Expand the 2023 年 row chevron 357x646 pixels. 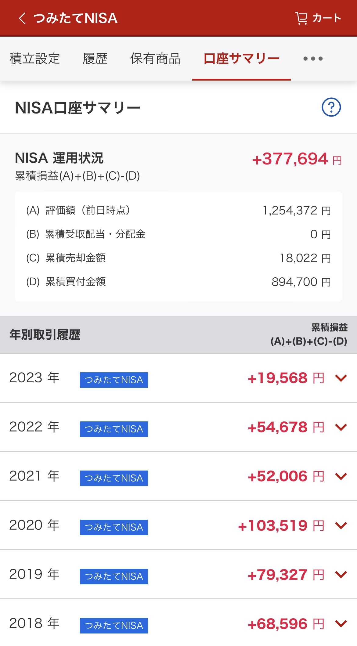[x=341, y=378]
